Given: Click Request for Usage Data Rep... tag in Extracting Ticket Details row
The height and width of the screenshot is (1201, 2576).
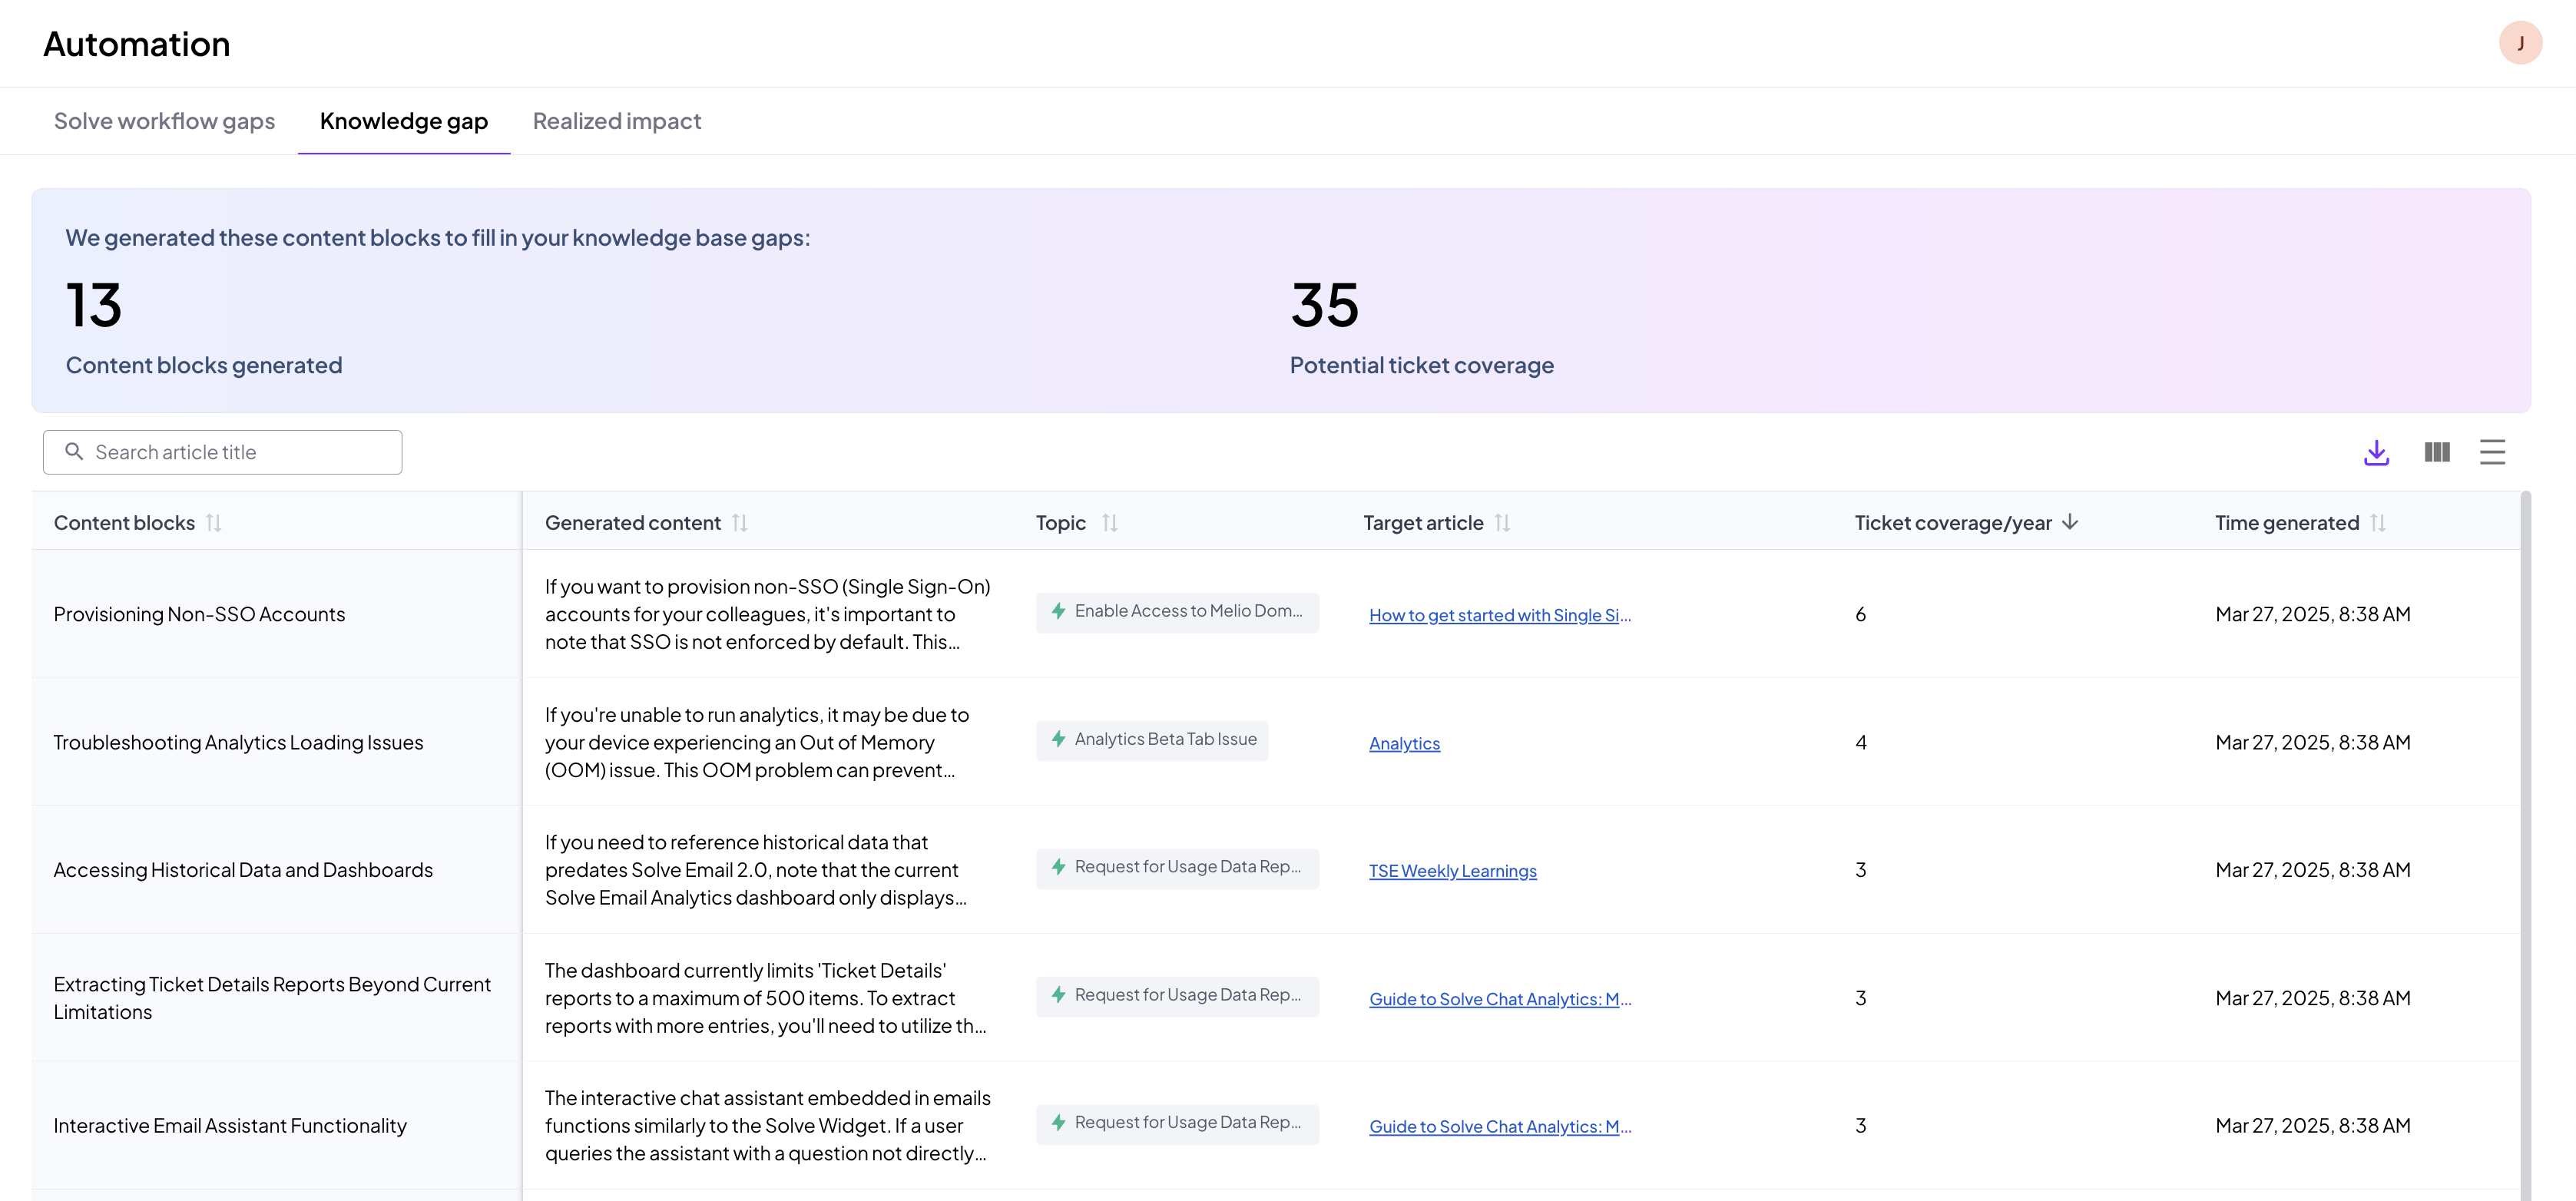Looking at the screenshot, I should 1177,996.
